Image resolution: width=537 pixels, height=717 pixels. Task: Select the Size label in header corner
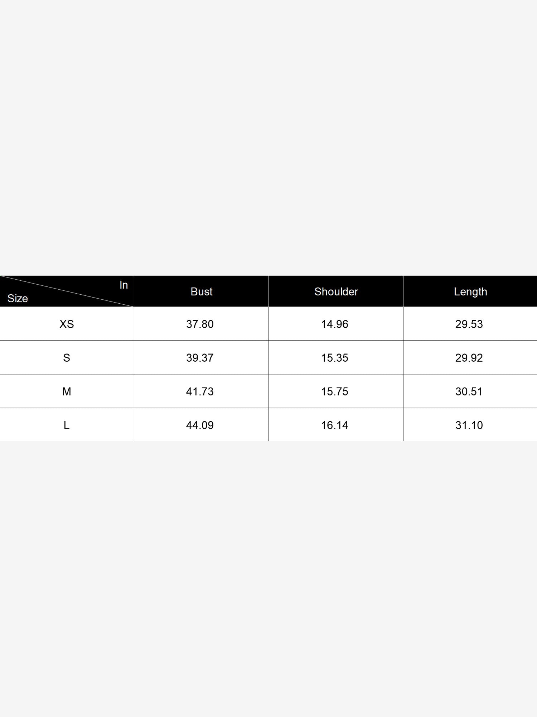pos(18,298)
